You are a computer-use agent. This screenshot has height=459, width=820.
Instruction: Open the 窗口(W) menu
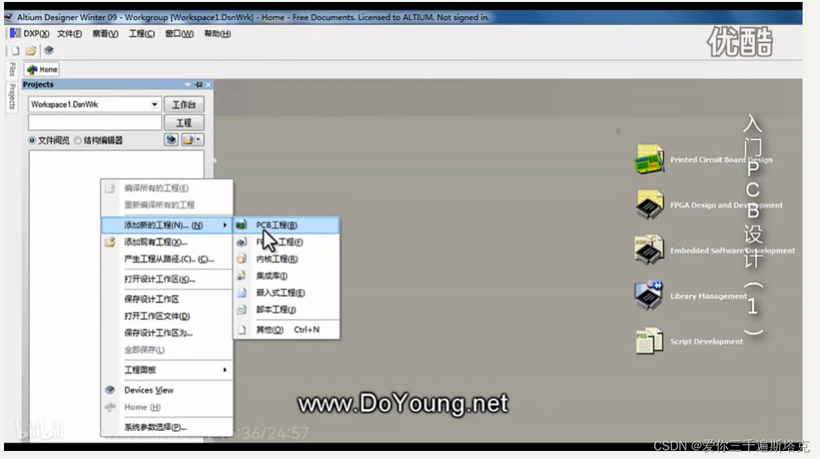(179, 34)
